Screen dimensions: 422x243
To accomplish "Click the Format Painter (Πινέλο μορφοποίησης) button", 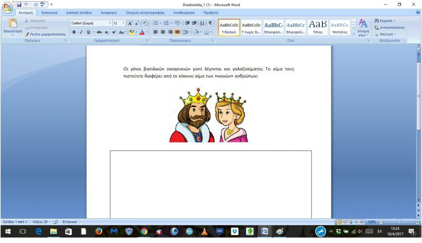I will pyautogui.click(x=45, y=34).
